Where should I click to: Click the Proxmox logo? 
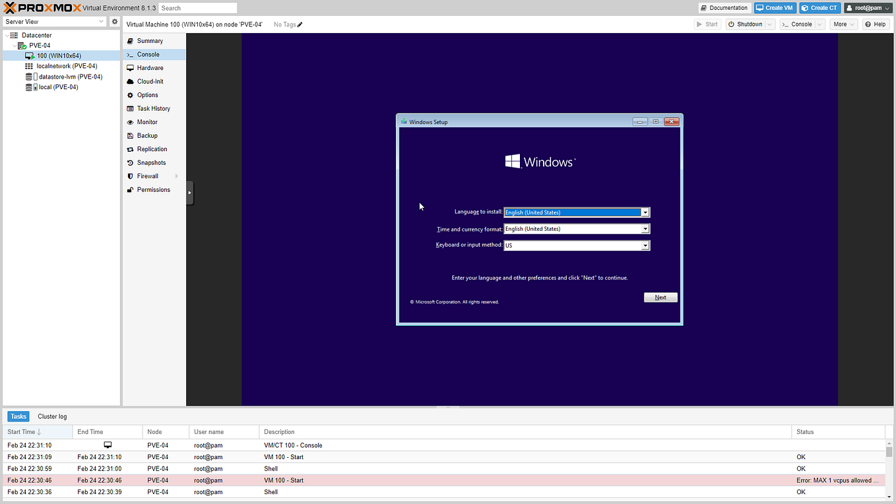pos(40,7)
